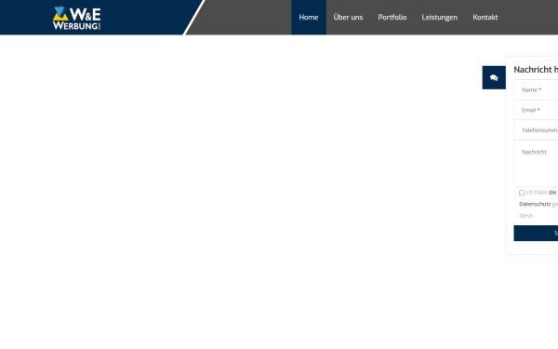The height and width of the screenshot is (349, 558).
Task: Focus the Name * input field
Action: [536, 89]
